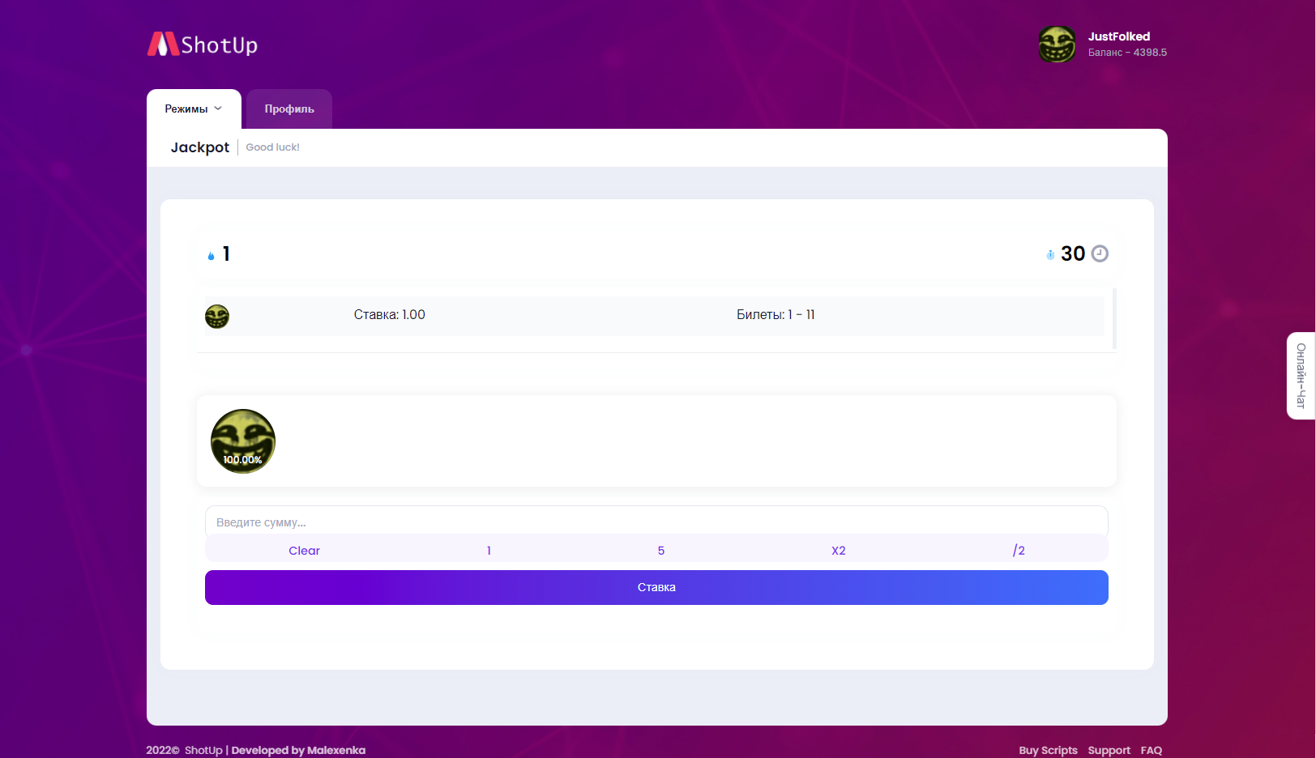The height and width of the screenshot is (758, 1316).
Task: Open the Support link
Action: tap(1109, 750)
